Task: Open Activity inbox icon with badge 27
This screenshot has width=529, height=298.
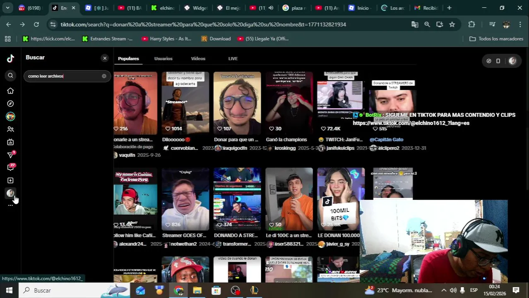Action: tap(11, 167)
